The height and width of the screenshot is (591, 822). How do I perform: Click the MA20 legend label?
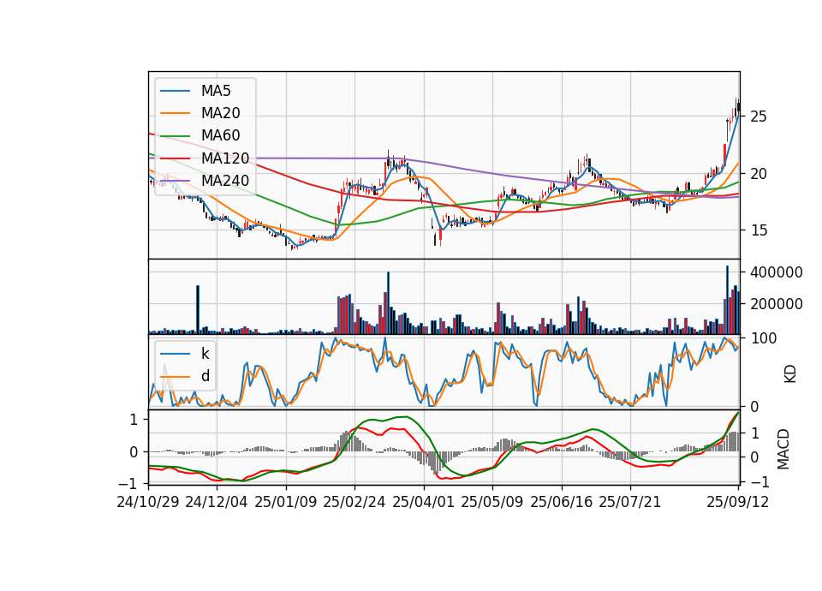coord(220,113)
